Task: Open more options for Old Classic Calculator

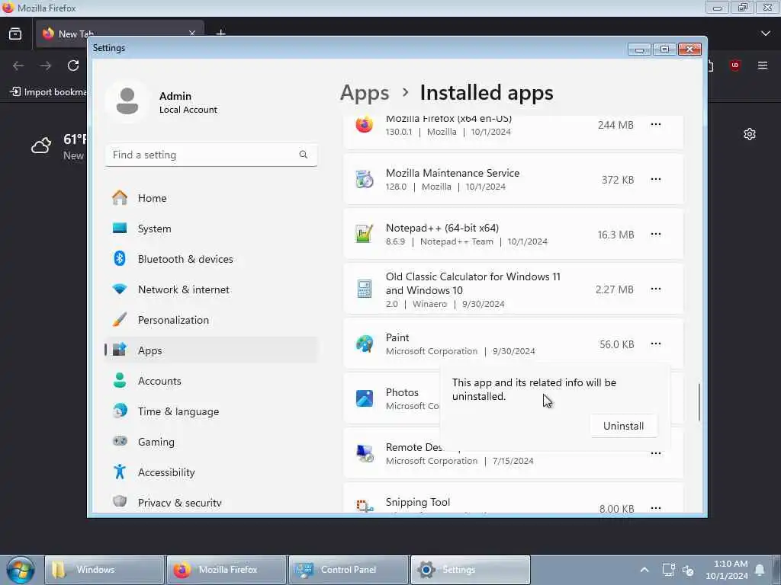Action: click(x=655, y=289)
